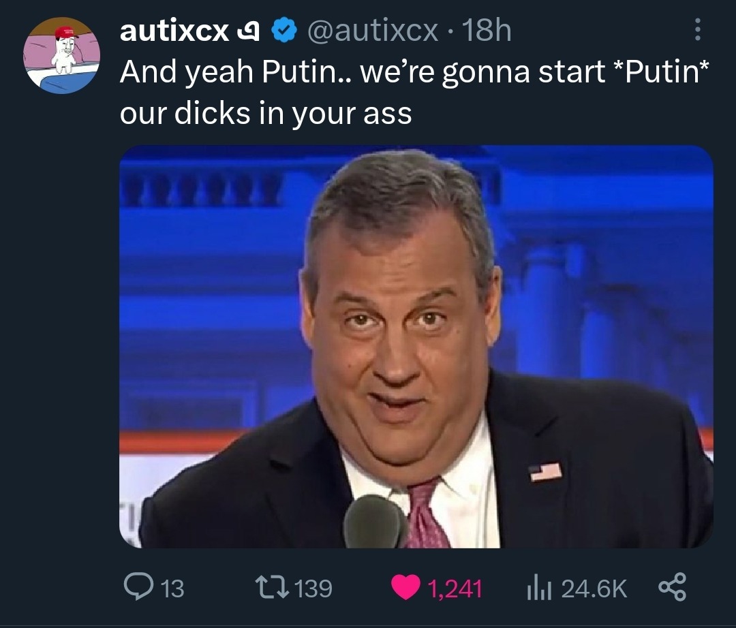736x628 pixels.
Task: Unlike the post via pink heart
Action: coord(405,587)
